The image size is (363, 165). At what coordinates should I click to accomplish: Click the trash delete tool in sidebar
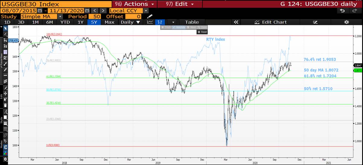tap(5, 105)
